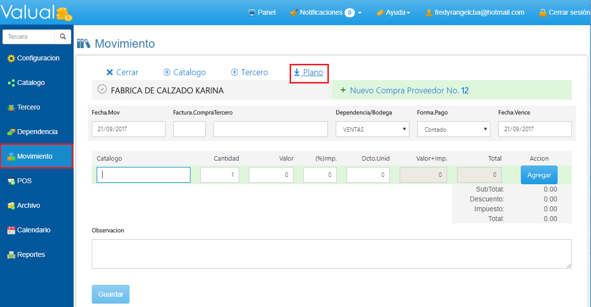Click the Plano download link

click(309, 72)
